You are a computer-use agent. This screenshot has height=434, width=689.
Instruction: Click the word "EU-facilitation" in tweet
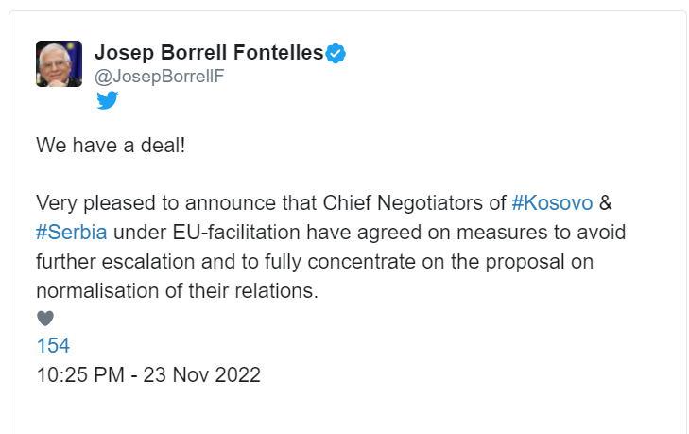click(236, 233)
